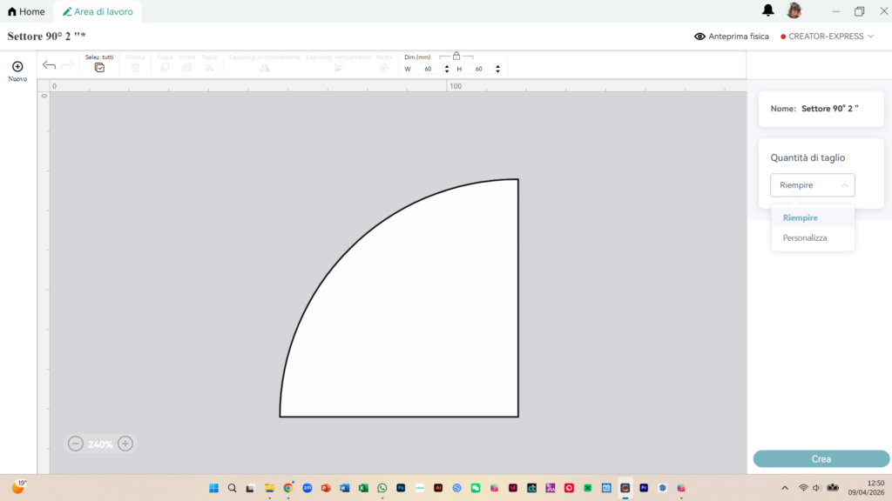Image resolution: width=892 pixels, height=501 pixels.
Task: Open the CREATOR-EXPRESS device dropdown
Action: click(828, 37)
